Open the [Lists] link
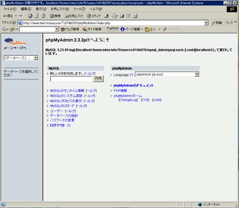Viewport: 239px width, 208px height. click(157, 100)
